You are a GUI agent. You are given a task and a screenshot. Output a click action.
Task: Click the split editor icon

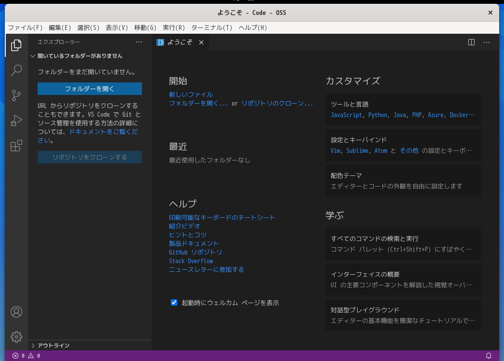(471, 42)
